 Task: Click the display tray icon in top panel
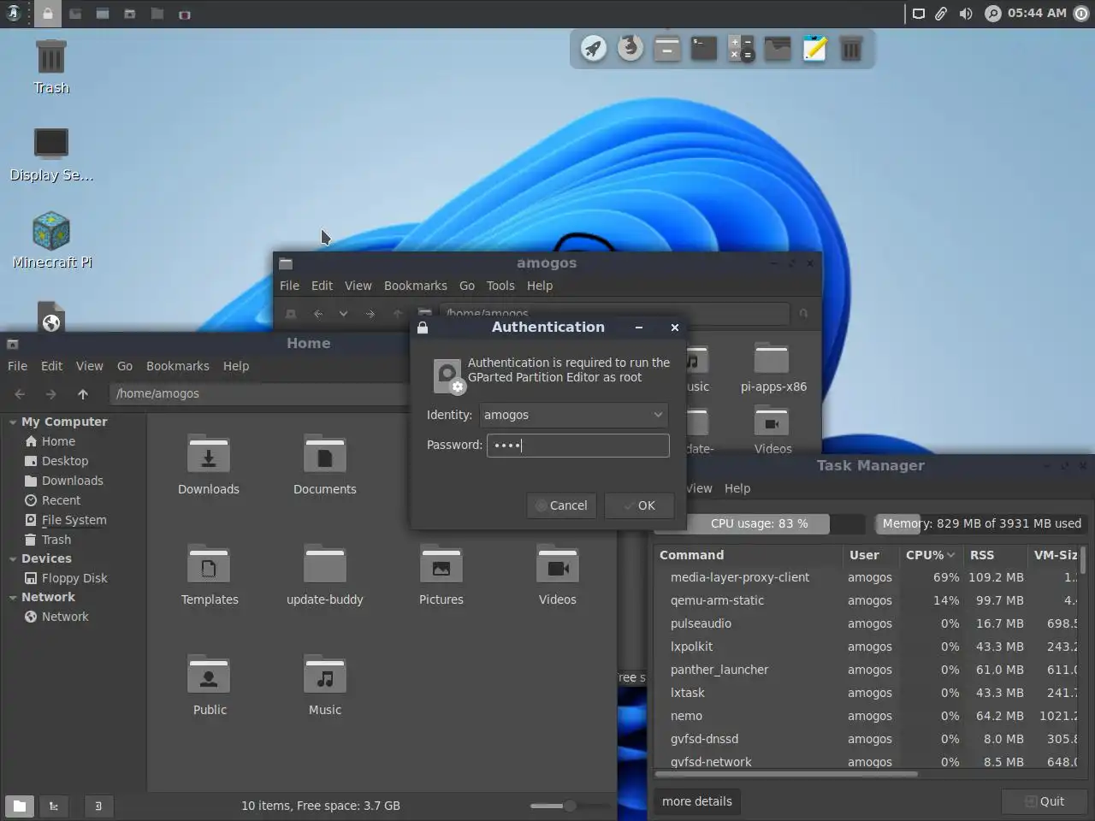point(919,14)
